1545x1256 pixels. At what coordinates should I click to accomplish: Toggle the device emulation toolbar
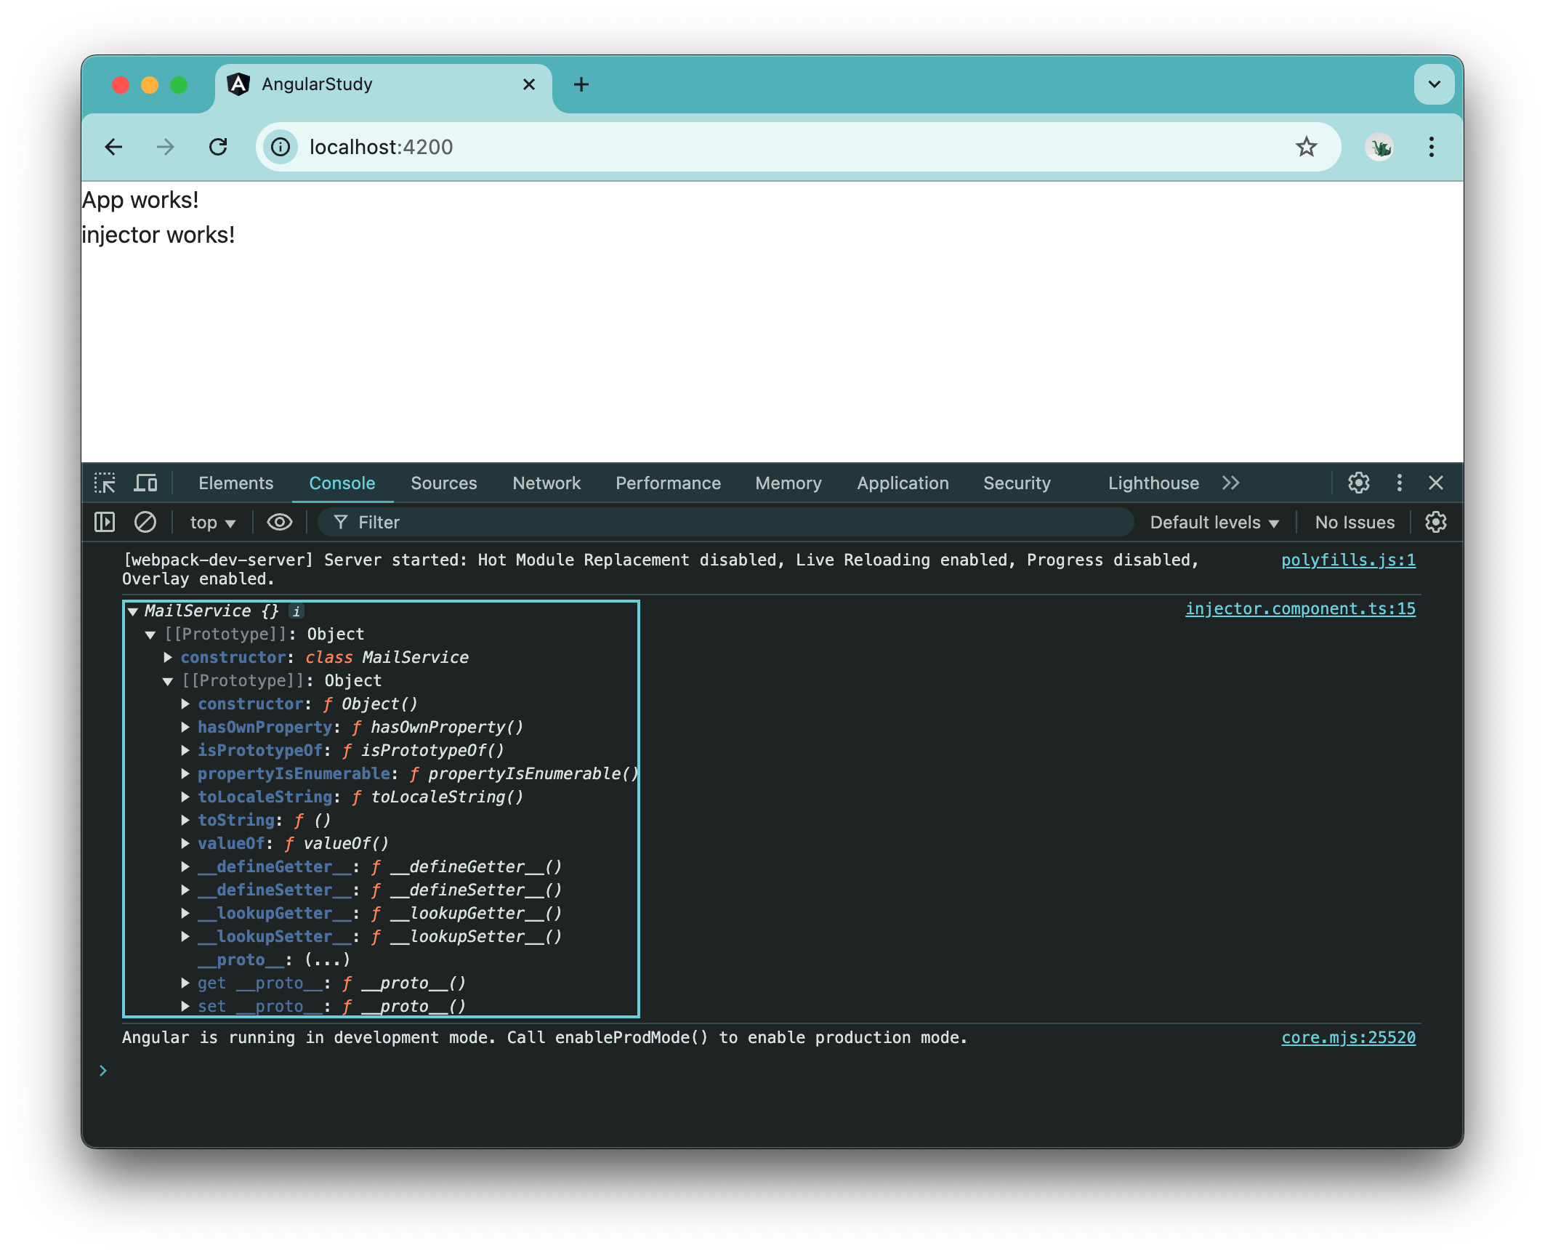coord(145,483)
